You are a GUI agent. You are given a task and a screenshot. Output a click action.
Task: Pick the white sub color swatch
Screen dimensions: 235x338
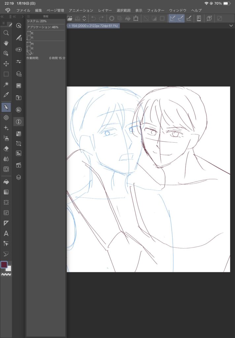(x=9, y=269)
